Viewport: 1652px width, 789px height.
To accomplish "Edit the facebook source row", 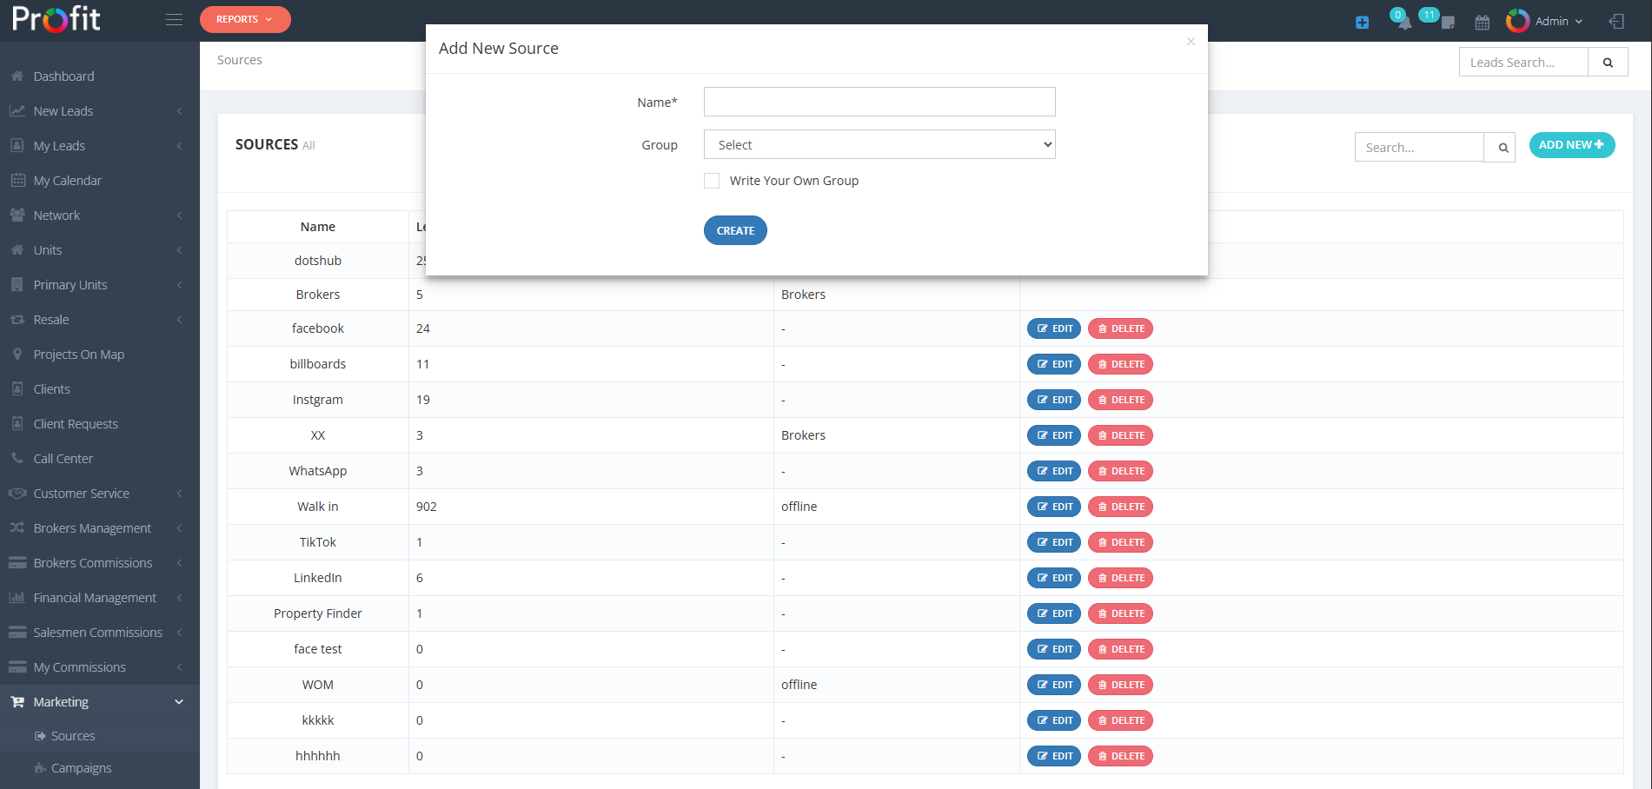I will [x=1053, y=328].
